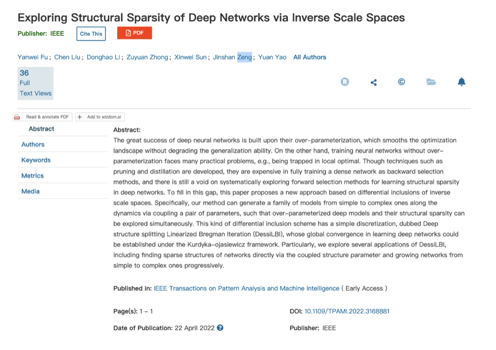Open the Keywords section
Image resolution: width=496 pixels, height=350 pixels.
pos(36,160)
